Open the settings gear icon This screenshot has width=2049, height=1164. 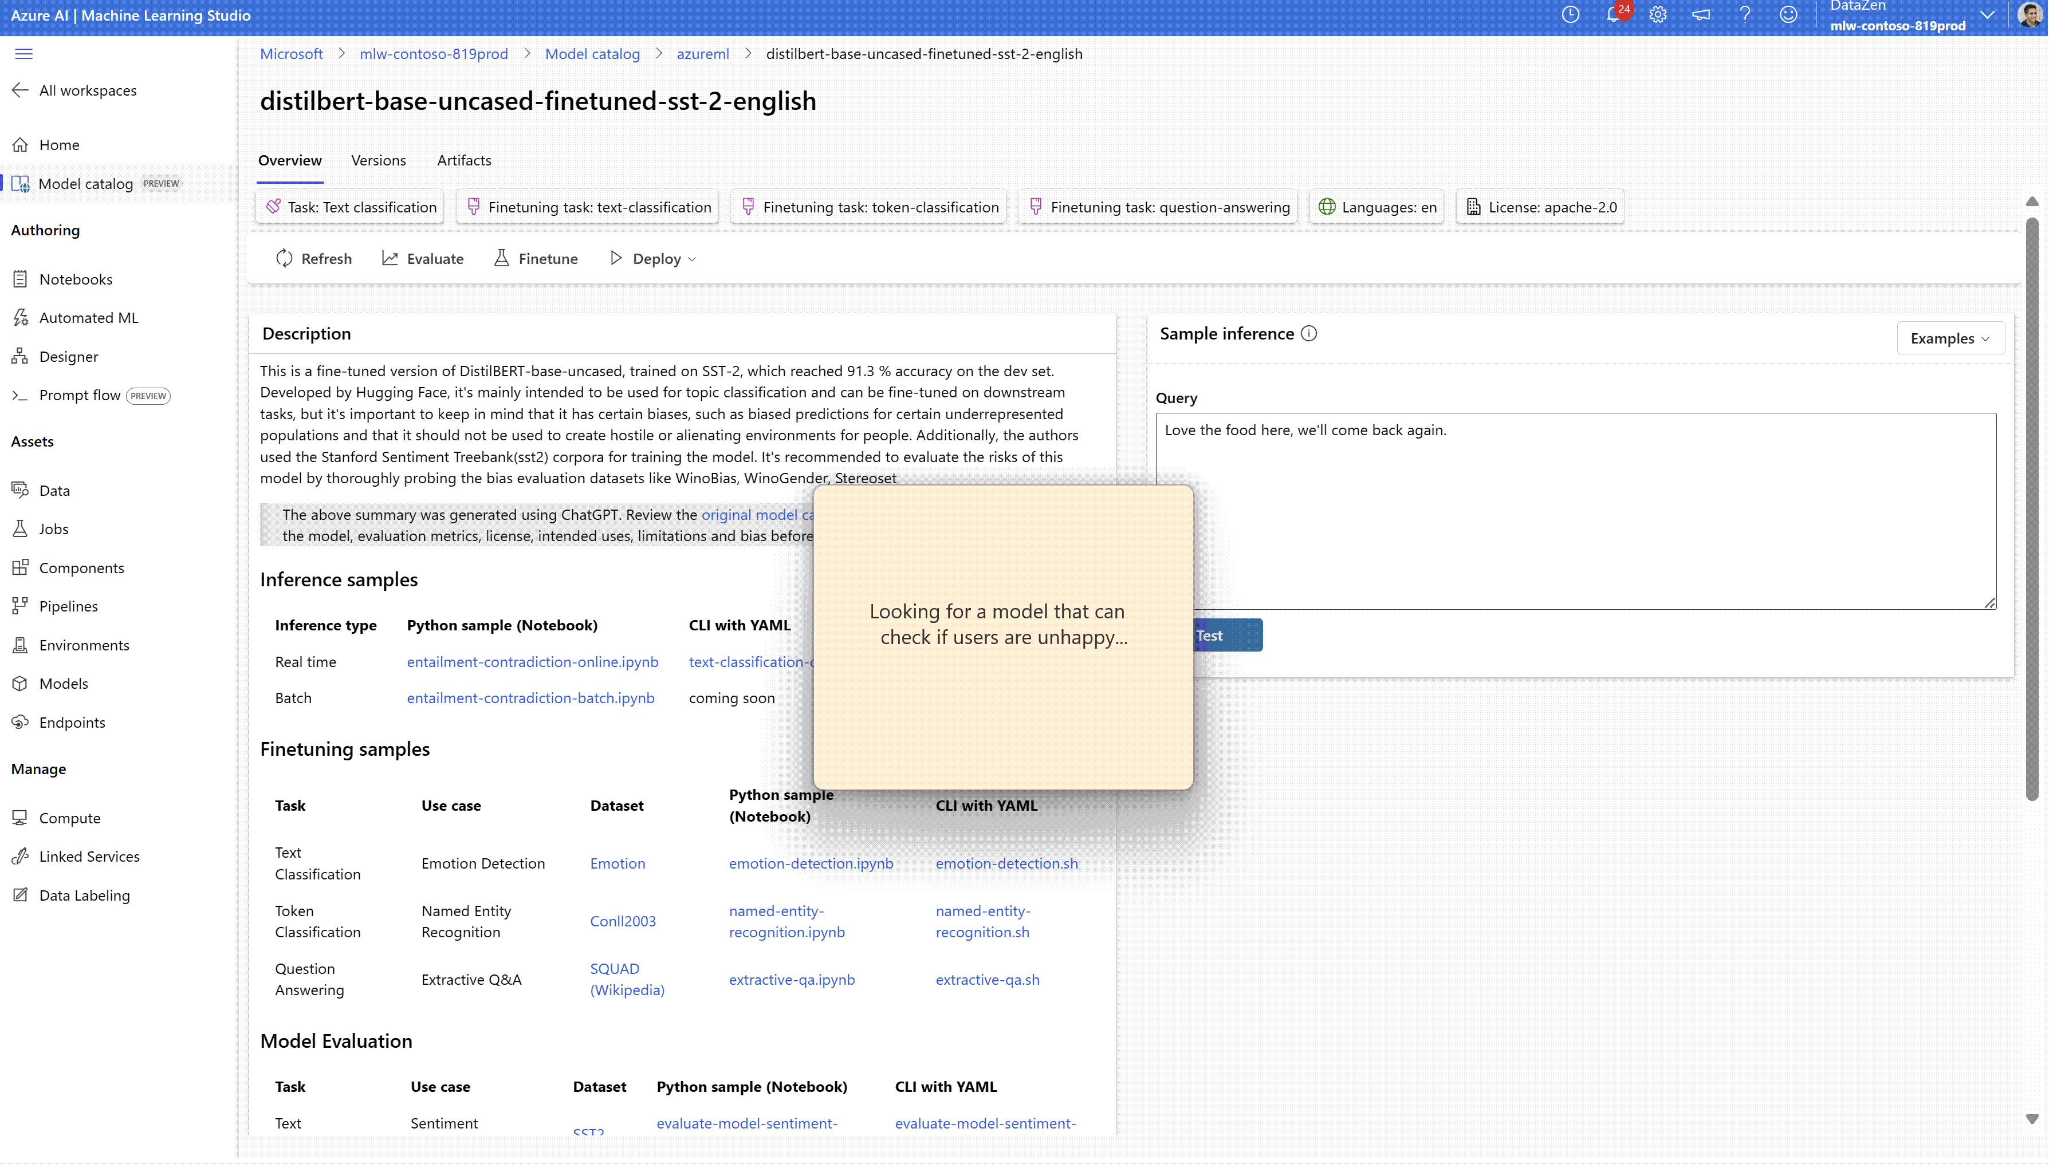pyautogui.click(x=1657, y=15)
